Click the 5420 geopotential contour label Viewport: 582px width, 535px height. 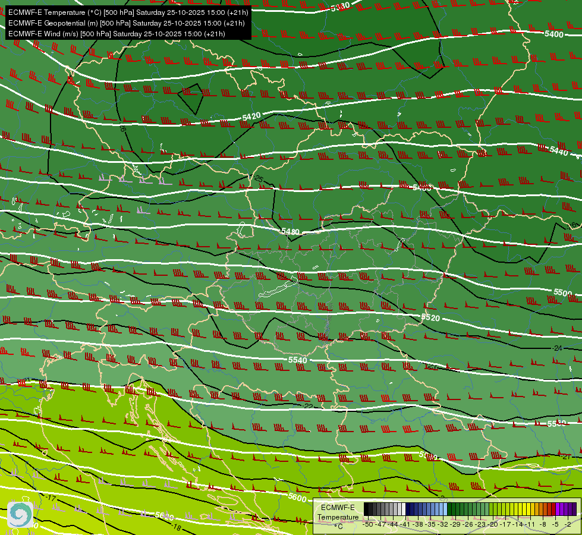click(251, 117)
